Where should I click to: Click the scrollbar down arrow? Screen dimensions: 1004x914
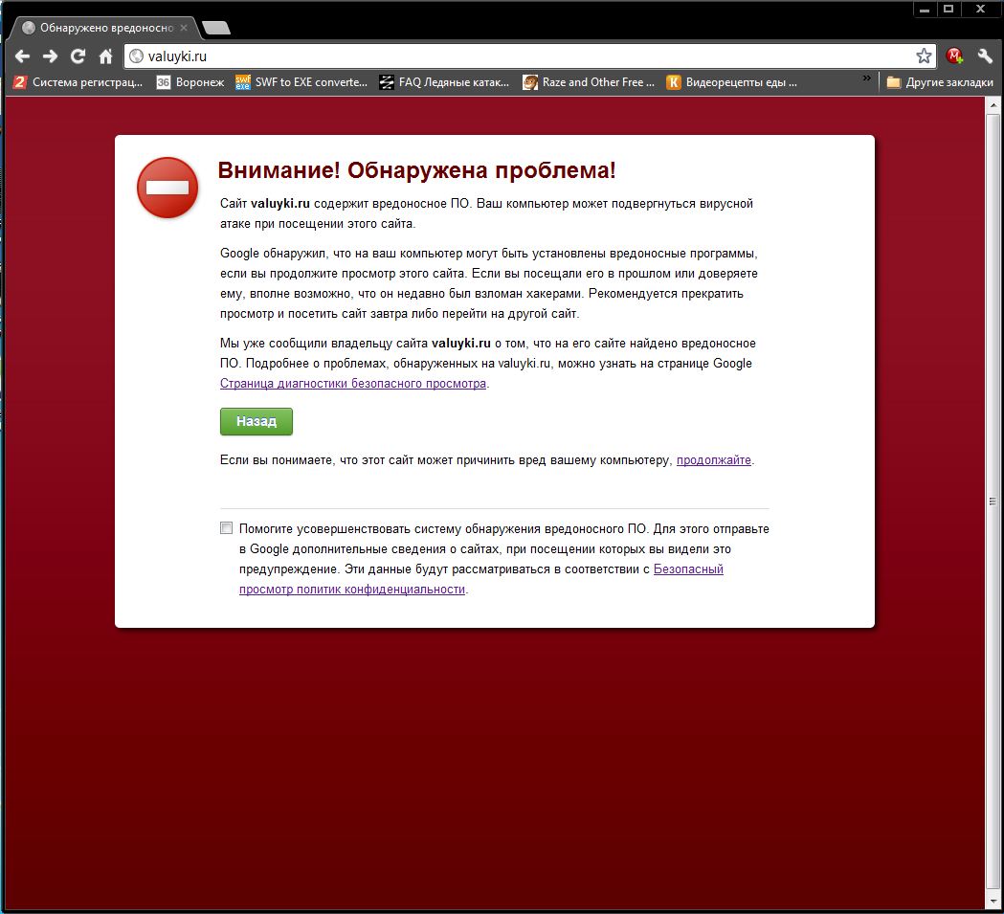[993, 902]
